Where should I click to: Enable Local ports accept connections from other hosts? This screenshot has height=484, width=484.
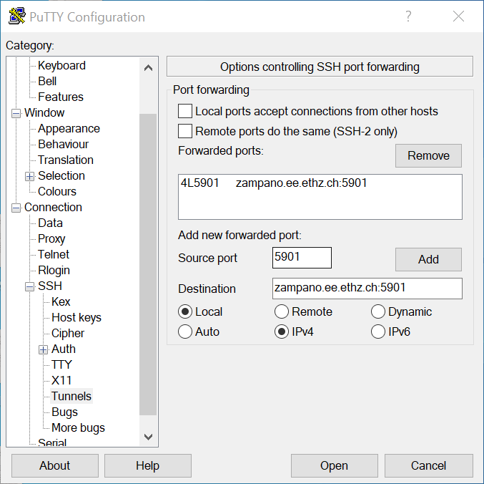pyautogui.click(x=185, y=111)
